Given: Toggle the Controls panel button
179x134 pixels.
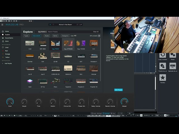Looking at the screenshot, I should tap(106, 113).
